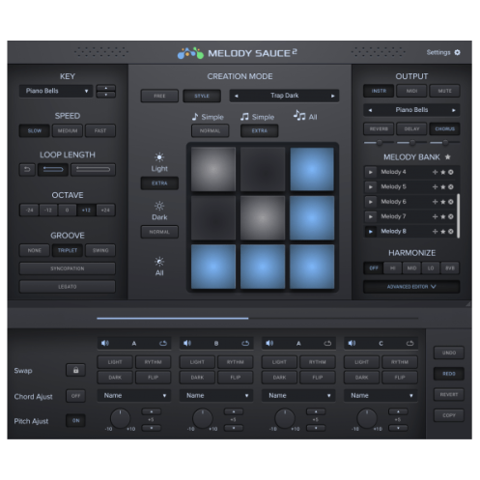Set output to MIDI
Screen dimensions: 480x480
pos(411,91)
